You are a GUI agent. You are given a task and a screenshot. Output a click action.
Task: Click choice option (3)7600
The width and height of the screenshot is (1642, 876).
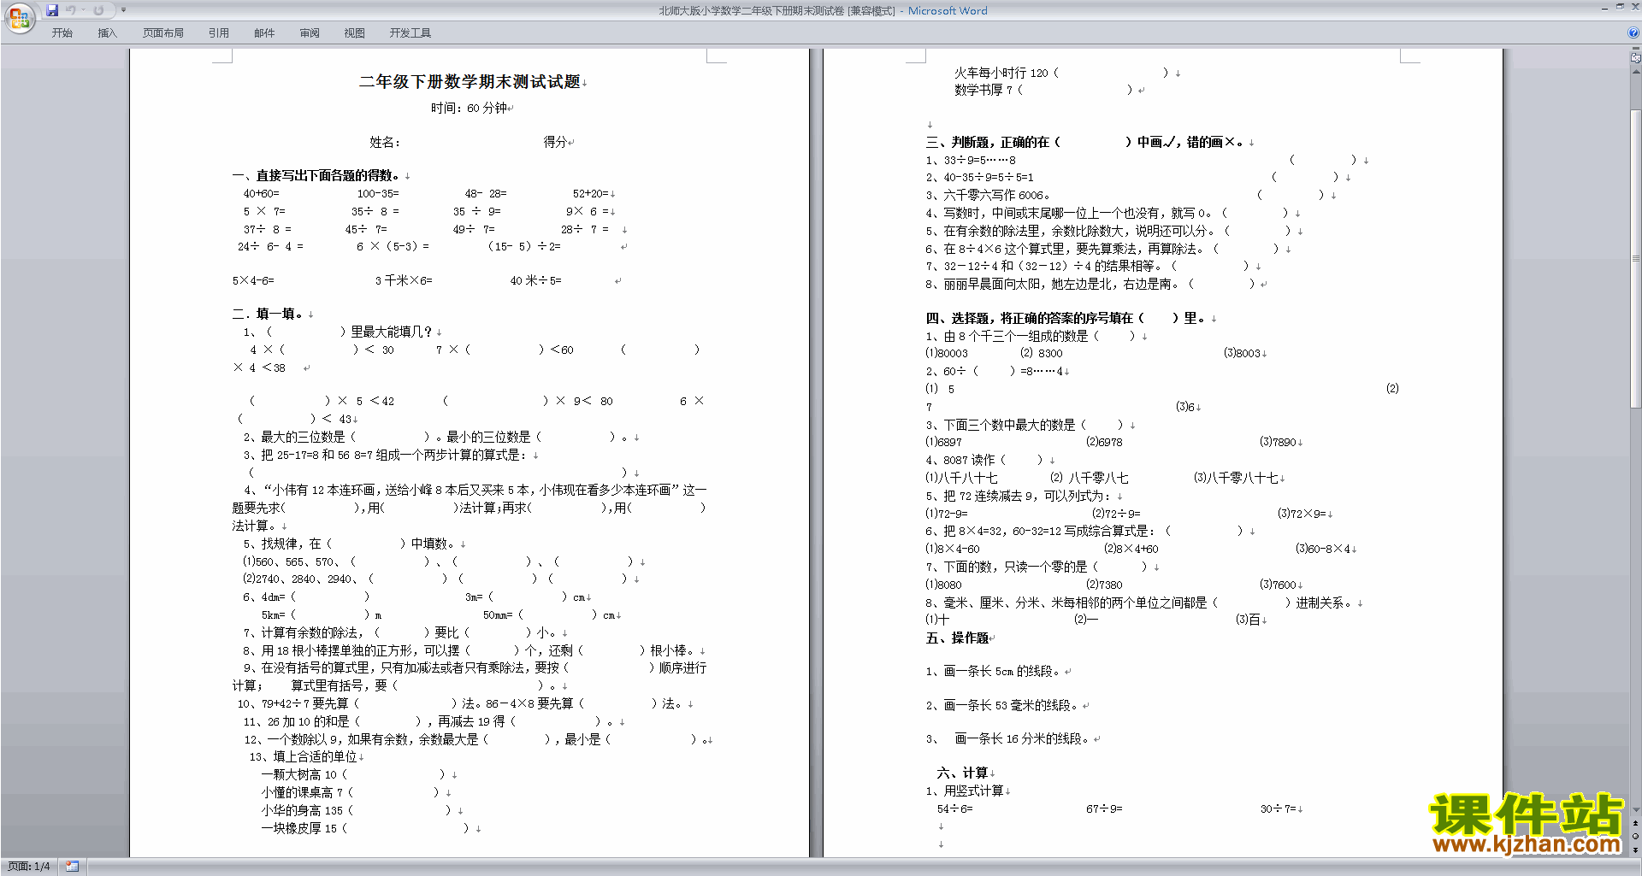[x=1278, y=585]
